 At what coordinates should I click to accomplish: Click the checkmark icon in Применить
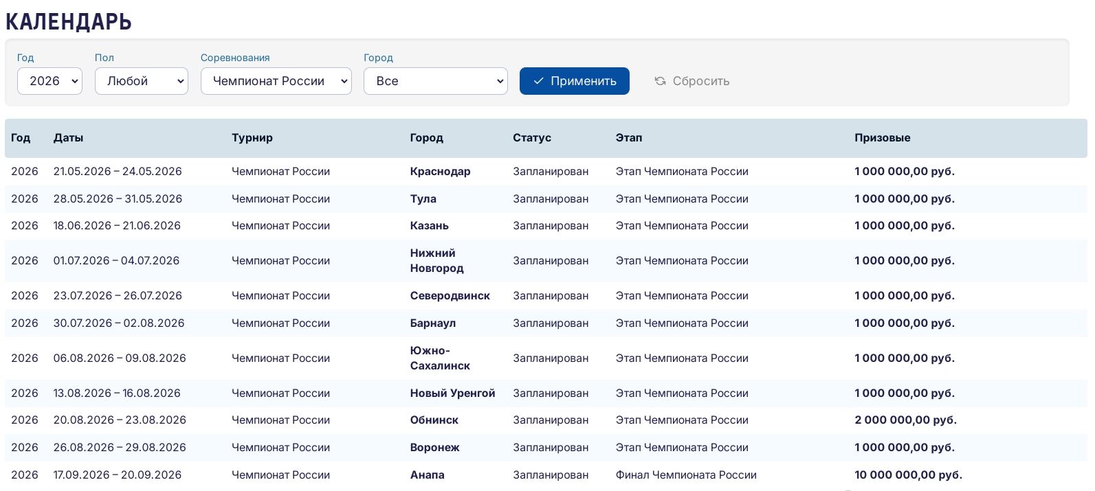pyautogui.click(x=539, y=81)
